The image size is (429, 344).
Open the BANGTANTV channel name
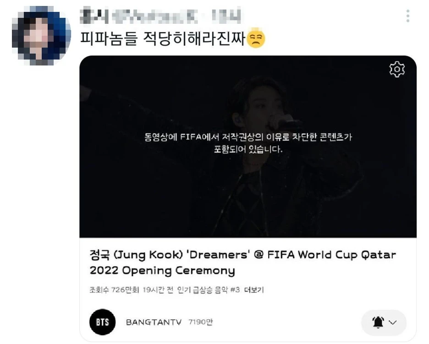[154, 322]
